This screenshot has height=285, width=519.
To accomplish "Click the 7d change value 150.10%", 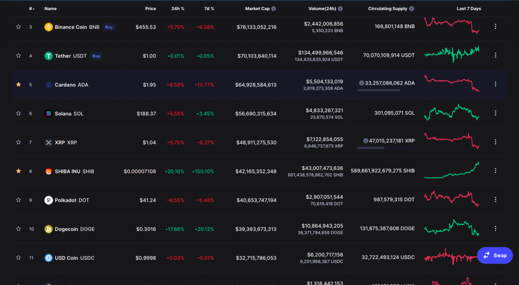I will pyautogui.click(x=203, y=171).
